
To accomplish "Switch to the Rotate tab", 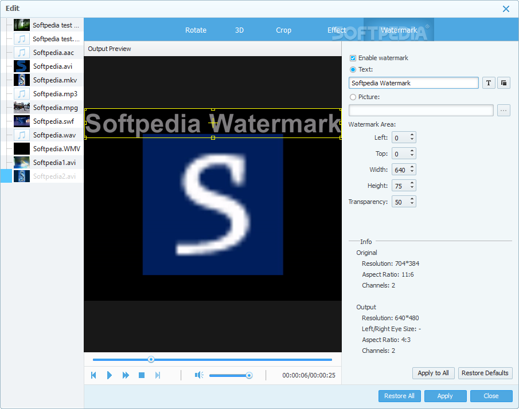I will (196, 30).
